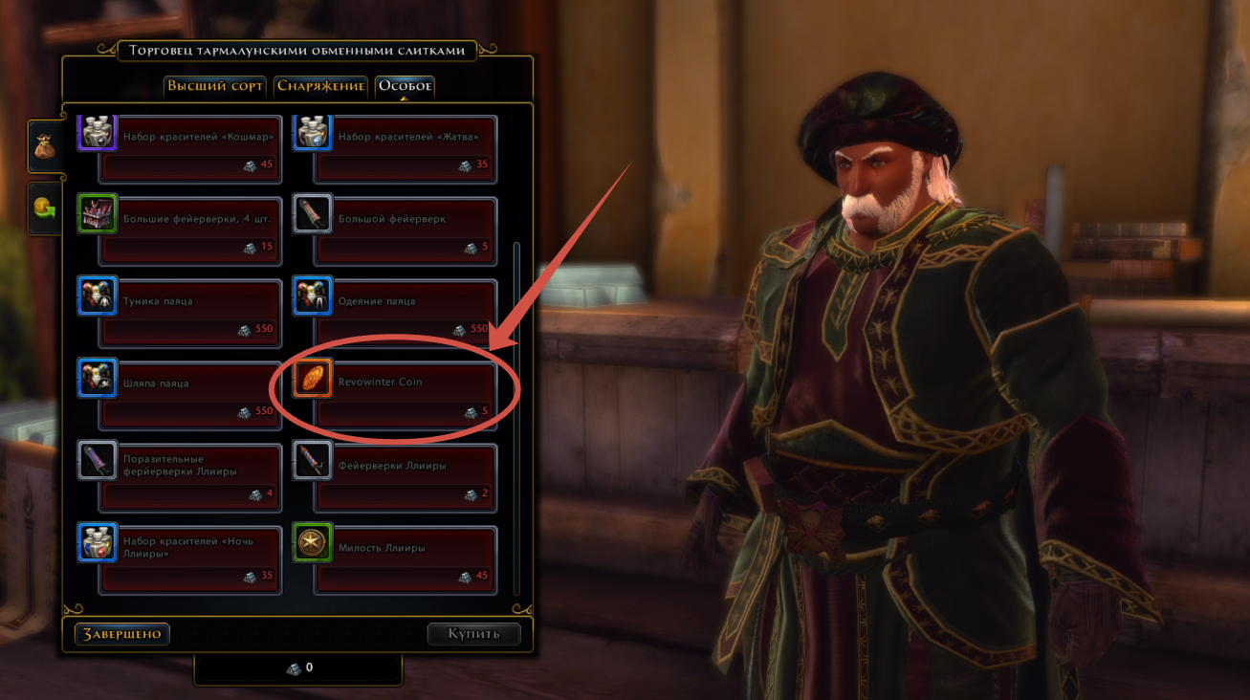
Task: Select the Большой фейерверк rocket icon
Action: 313,213
